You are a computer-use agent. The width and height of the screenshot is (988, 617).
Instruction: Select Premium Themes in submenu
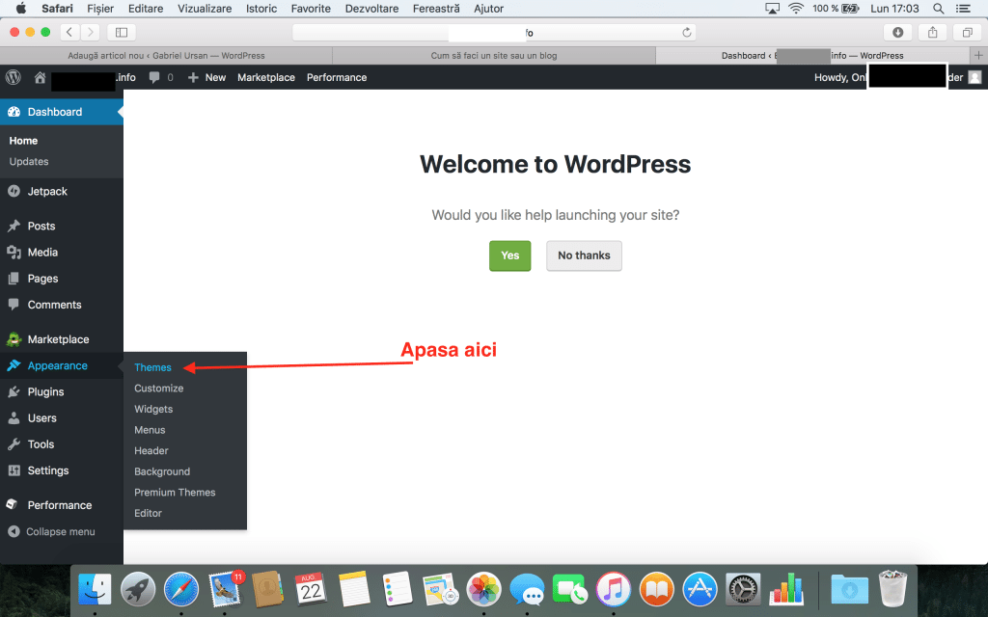(x=175, y=493)
